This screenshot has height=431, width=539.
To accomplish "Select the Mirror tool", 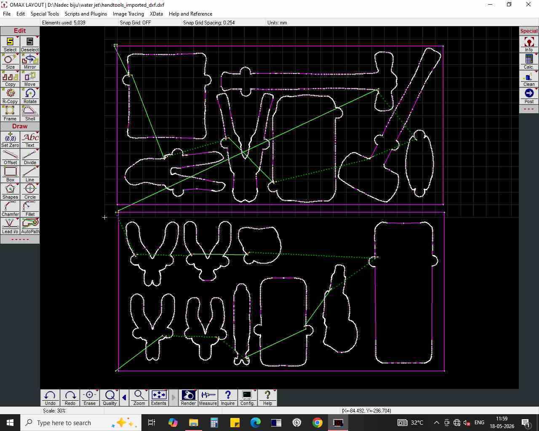I will (30, 61).
